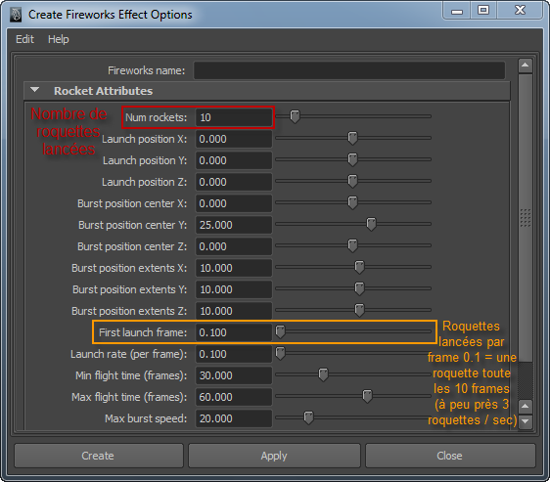The height and width of the screenshot is (482, 550).
Task: Open the Edit menu
Action: point(24,39)
